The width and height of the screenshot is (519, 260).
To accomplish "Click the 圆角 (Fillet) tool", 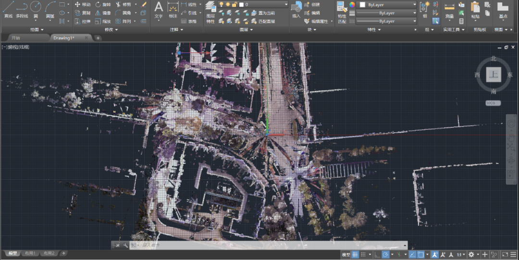I will click(124, 13).
